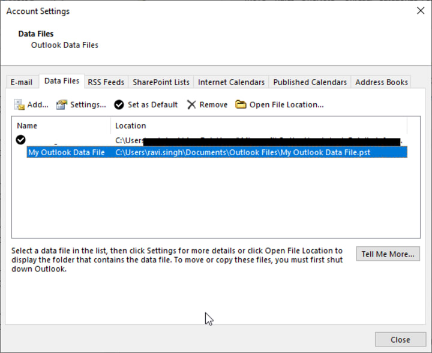This screenshot has height=353, width=432.
Task: Click the Open File Location folder icon
Action: point(241,104)
